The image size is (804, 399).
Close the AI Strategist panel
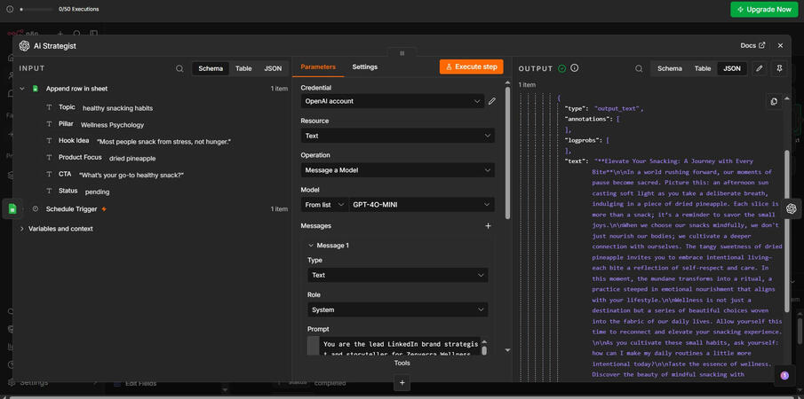780,45
